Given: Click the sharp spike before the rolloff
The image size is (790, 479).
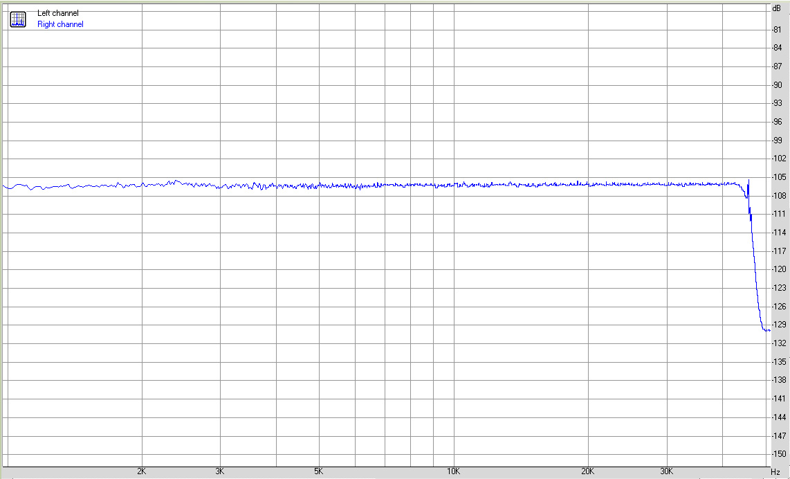Looking at the screenshot, I should click(x=748, y=188).
